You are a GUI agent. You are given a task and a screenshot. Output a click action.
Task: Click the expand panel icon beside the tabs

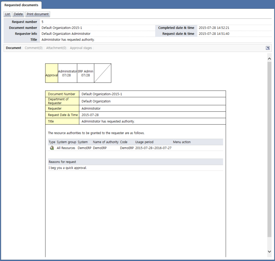(268, 48)
